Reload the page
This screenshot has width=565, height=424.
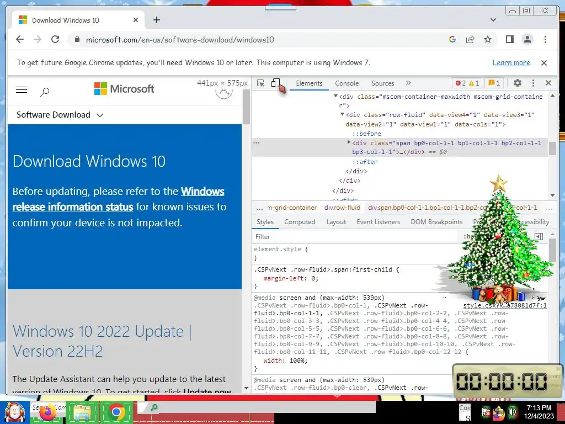click(55, 39)
